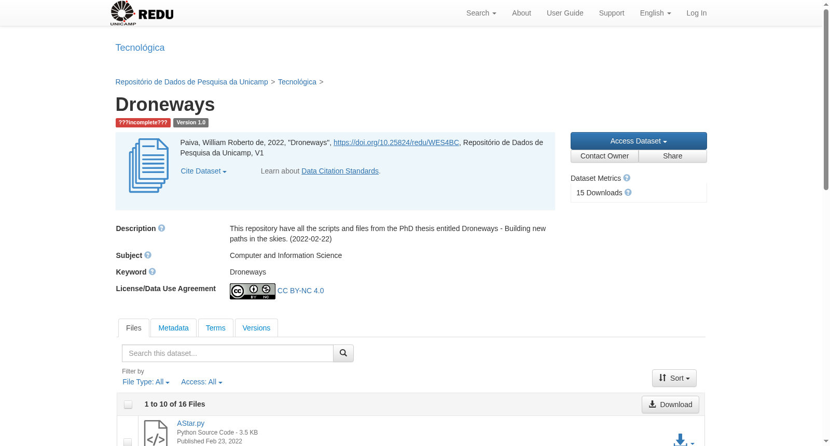830x446 pixels.
Task: Check the AStar.py file checkbox
Action: pyautogui.click(x=128, y=442)
